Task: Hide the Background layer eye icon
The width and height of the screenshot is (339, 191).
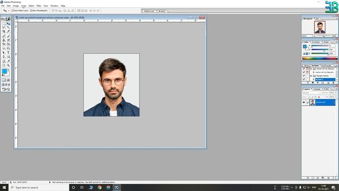Action: click(x=304, y=102)
